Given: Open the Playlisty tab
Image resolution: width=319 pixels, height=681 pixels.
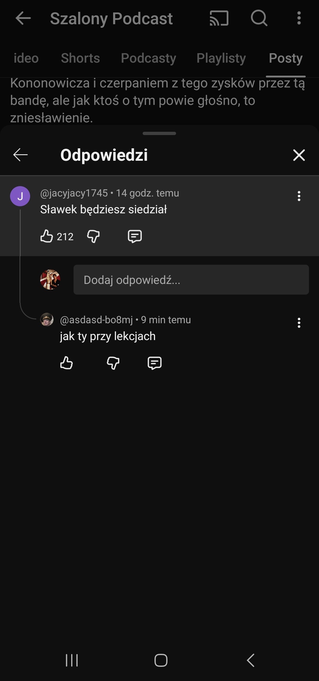Looking at the screenshot, I should coord(221,58).
